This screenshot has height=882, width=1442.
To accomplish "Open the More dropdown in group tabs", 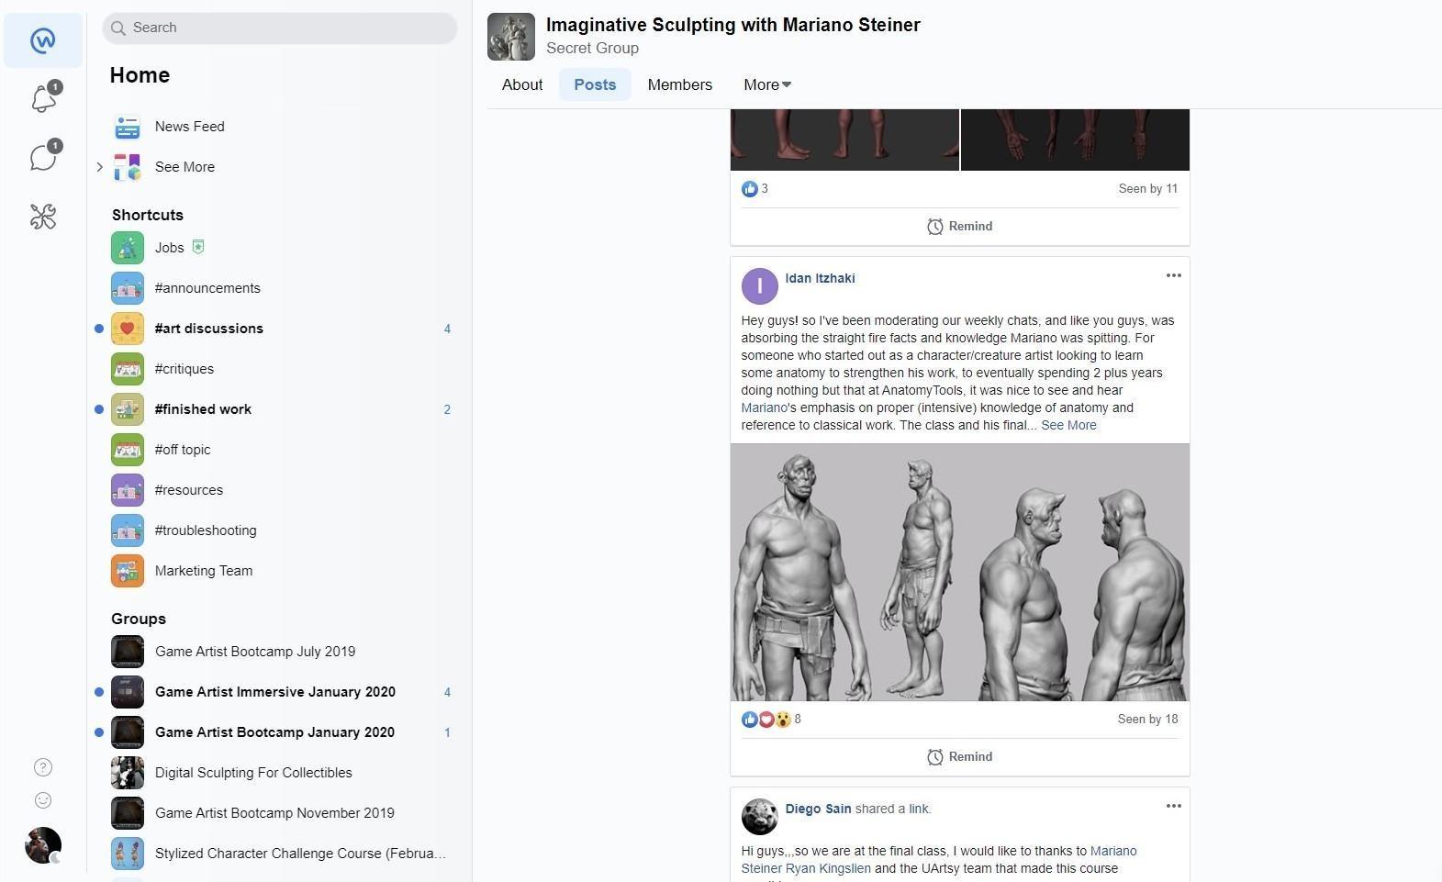I will 767,84.
